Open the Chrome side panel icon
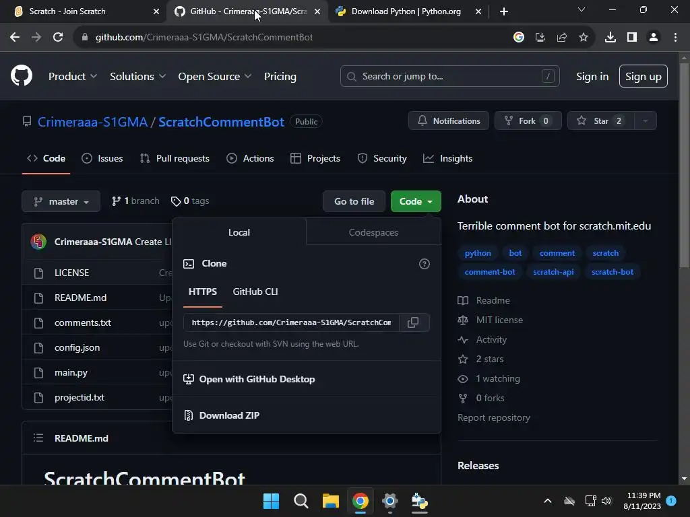This screenshot has height=517, width=690. point(632,38)
